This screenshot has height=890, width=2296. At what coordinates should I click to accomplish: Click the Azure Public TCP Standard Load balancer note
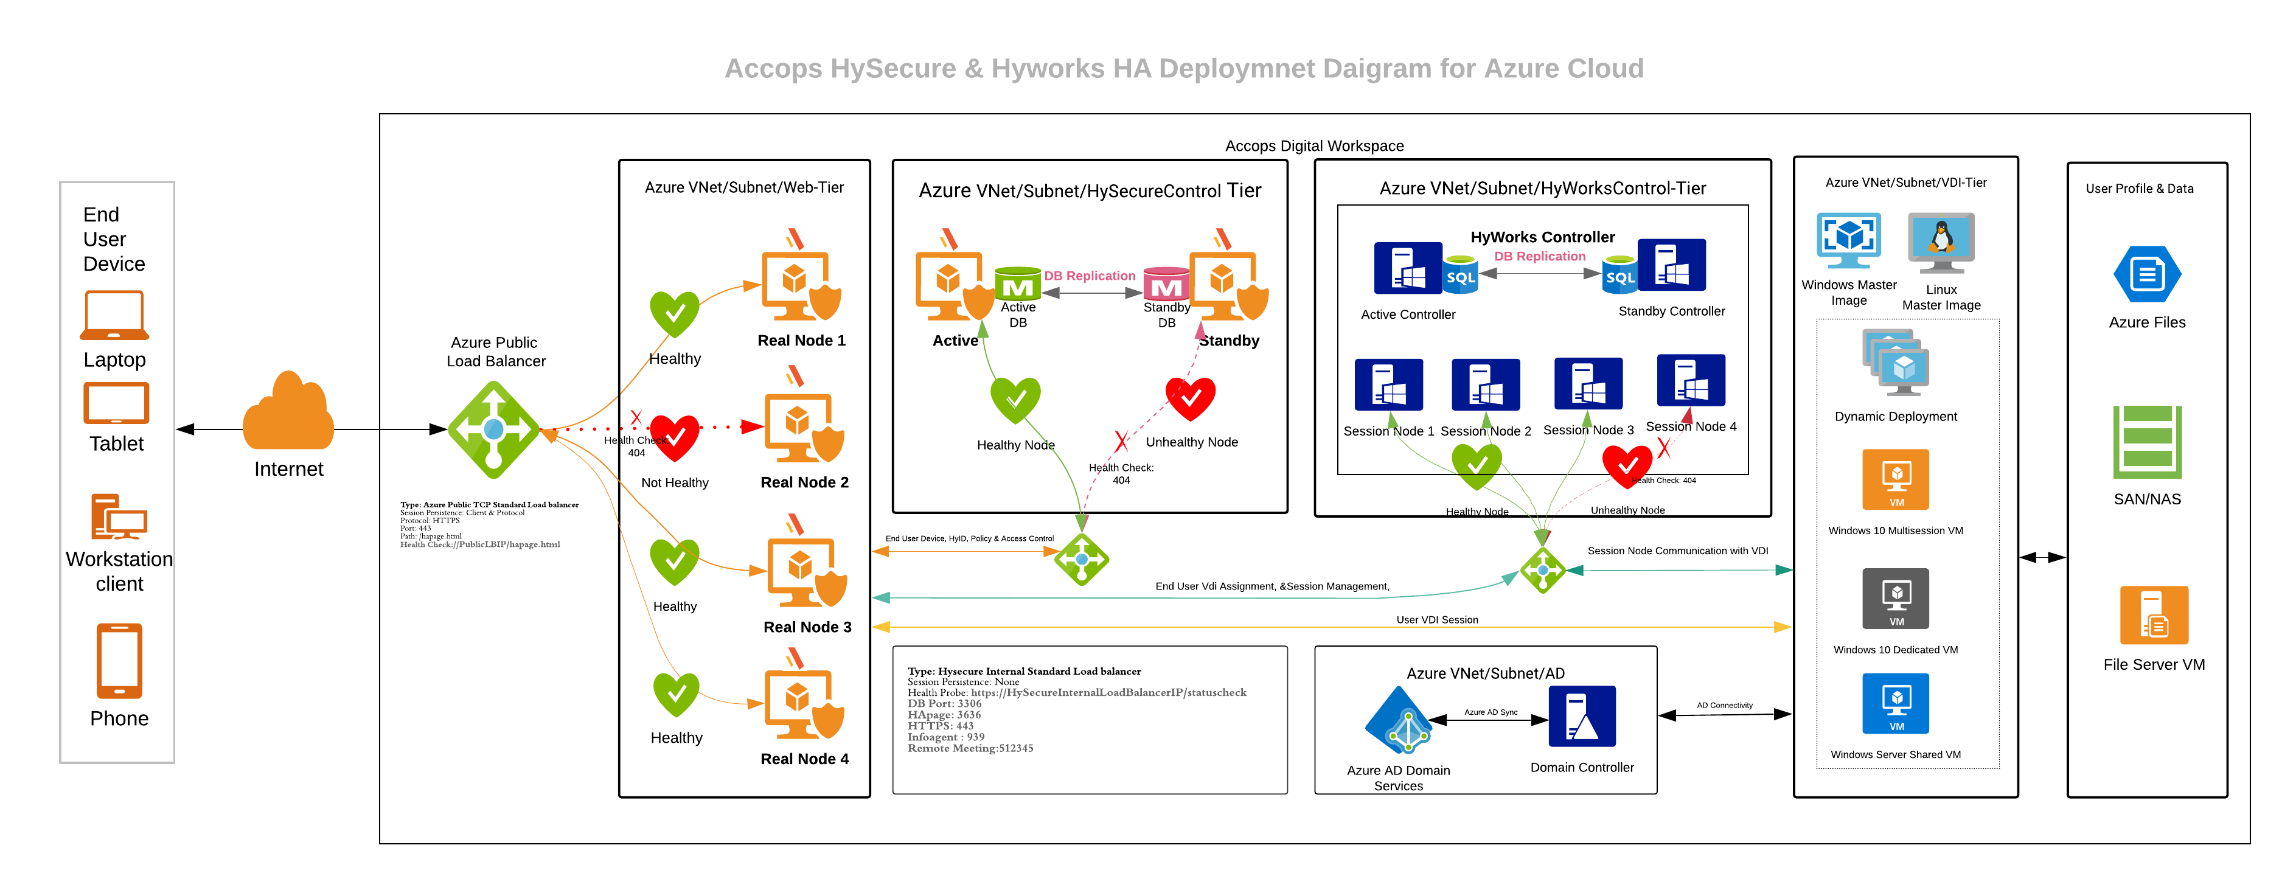click(489, 524)
